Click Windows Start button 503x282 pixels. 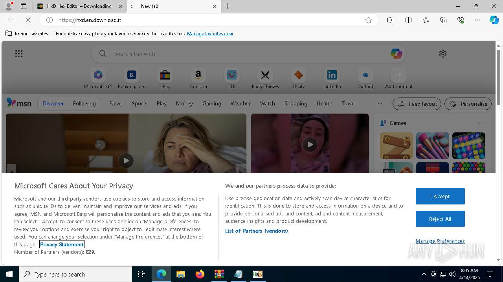[x=9, y=274]
